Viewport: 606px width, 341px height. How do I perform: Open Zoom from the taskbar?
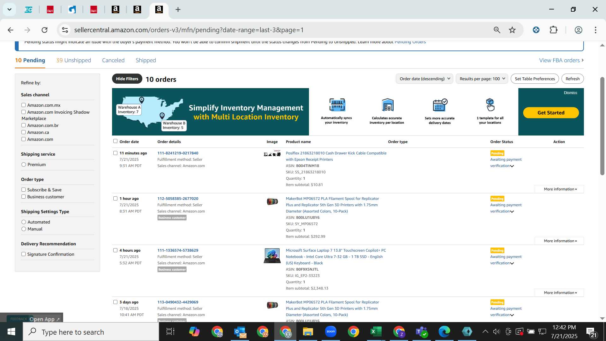pyautogui.click(x=331, y=332)
